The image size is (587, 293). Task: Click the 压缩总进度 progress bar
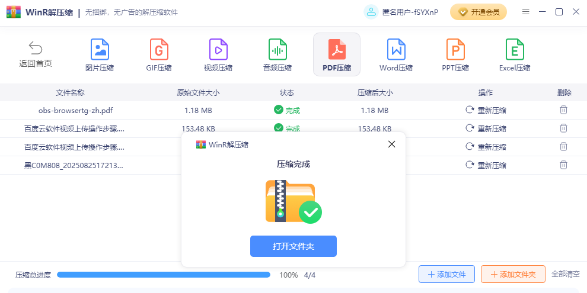pyautogui.click(x=164, y=275)
